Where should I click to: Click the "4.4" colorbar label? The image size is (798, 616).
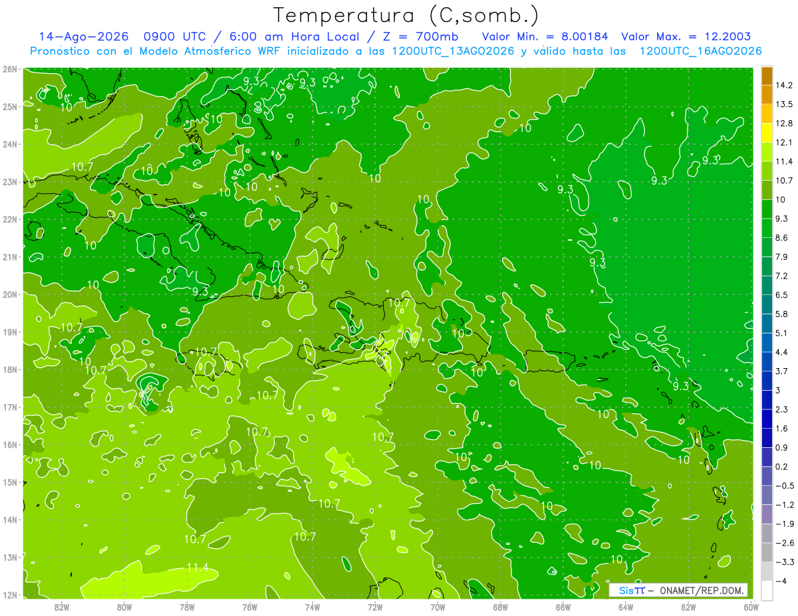click(x=782, y=352)
